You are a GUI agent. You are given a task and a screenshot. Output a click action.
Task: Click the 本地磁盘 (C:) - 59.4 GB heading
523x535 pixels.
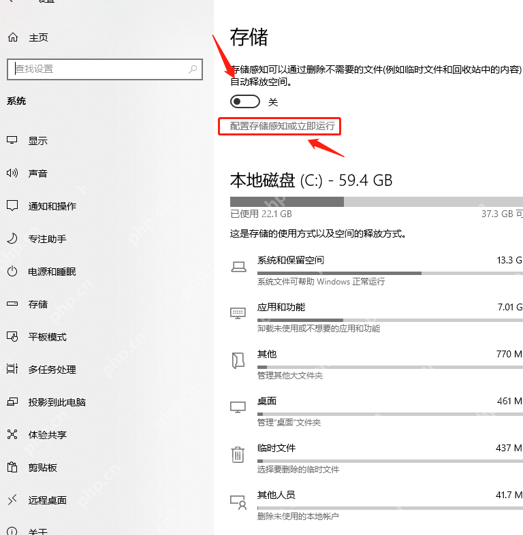point(311,180)
